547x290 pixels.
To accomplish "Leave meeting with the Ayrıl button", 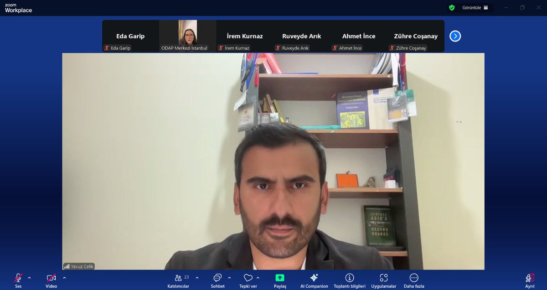I will (530, 280).
